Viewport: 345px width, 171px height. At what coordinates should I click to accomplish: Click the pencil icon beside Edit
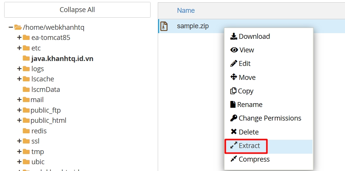coord(234,64)
